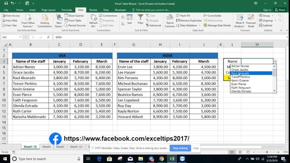This screenshot has height=163, width=290.
Task: Click Show Queries
Action: (74, 16)
